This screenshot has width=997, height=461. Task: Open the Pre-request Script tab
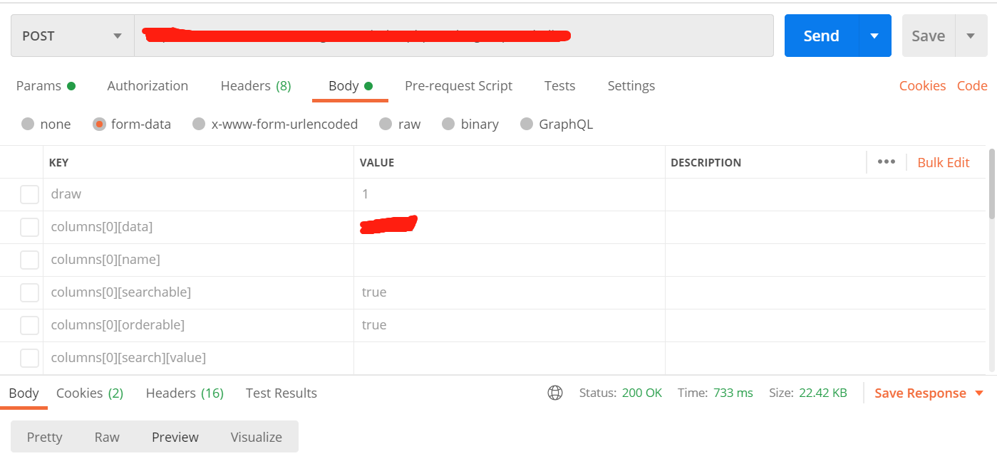pyautogui.click(x=458, y=85)
